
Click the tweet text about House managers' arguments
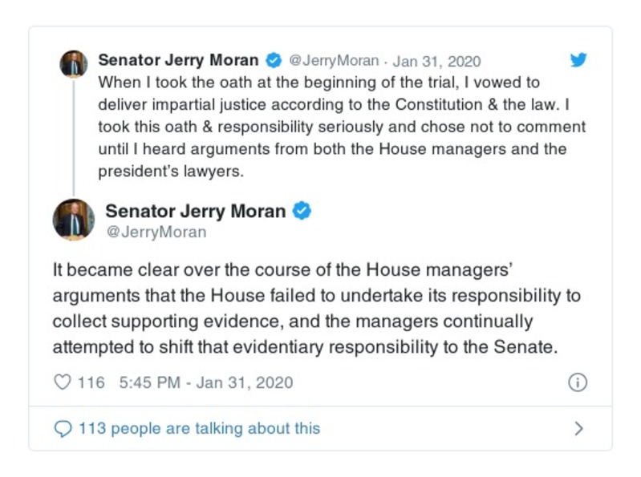point(316,309)
